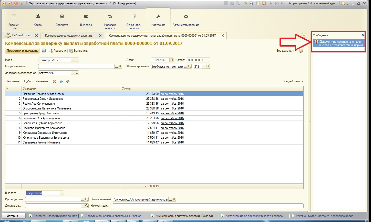Open selection for Задержана зарплата за ellipsis
The image size is (371, 222).
(73, 73)
